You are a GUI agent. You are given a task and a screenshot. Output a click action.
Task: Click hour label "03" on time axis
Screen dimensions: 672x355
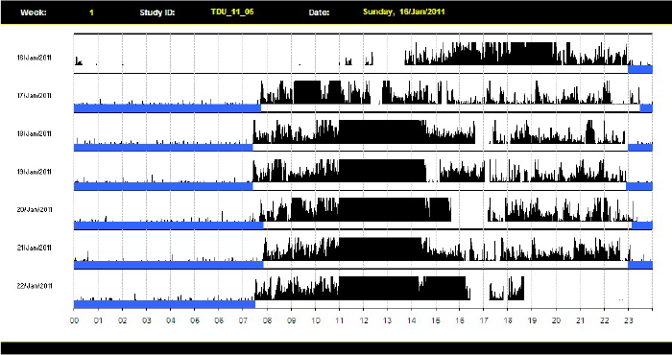[x=147, y=319]
